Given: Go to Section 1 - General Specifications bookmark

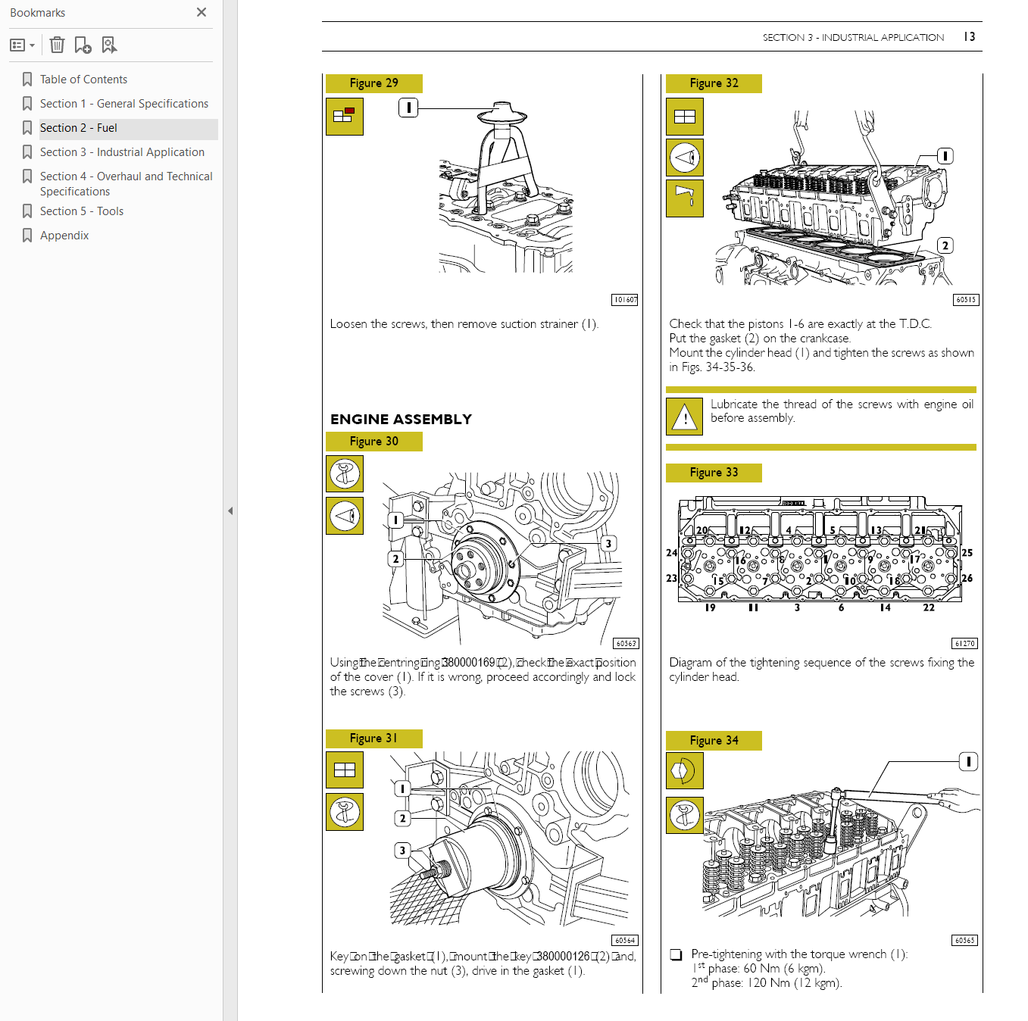Looking at the screenshot, I should click(x=123, y=104).
